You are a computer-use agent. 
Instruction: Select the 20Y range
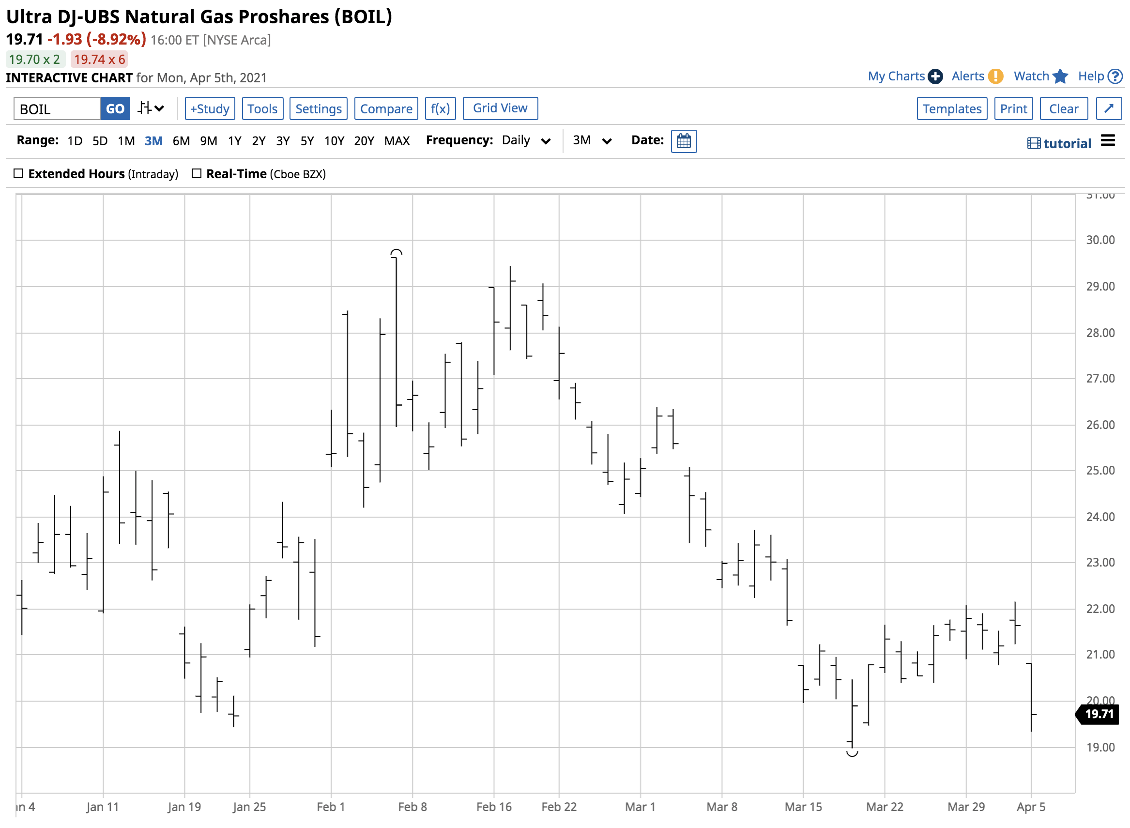pos(364,141)
